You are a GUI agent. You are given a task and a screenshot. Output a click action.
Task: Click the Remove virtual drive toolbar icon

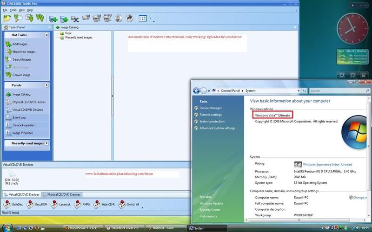(75, 19)
